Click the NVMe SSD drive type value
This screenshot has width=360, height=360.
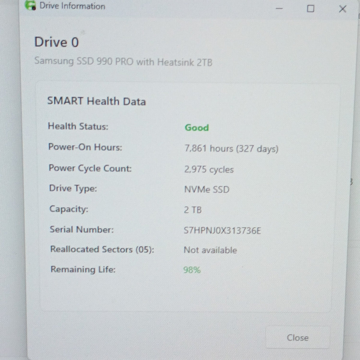(207, 190)
